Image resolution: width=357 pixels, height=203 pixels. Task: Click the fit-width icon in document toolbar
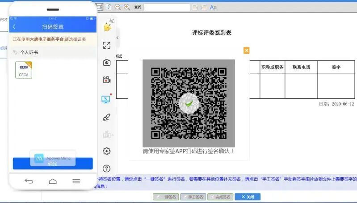100,7
